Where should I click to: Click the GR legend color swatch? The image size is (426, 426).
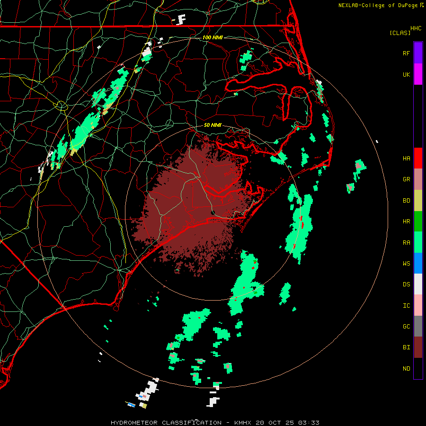point(418,179)
